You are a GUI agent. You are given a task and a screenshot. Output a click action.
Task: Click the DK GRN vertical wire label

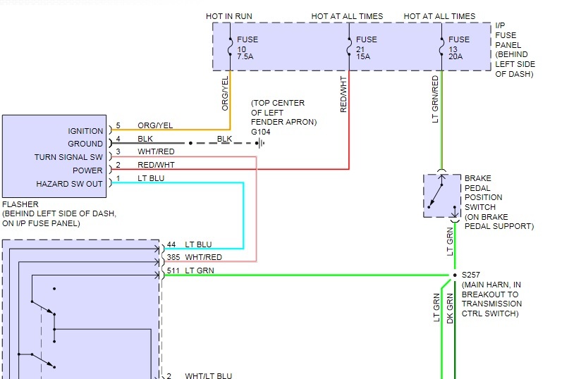(450, 309)
